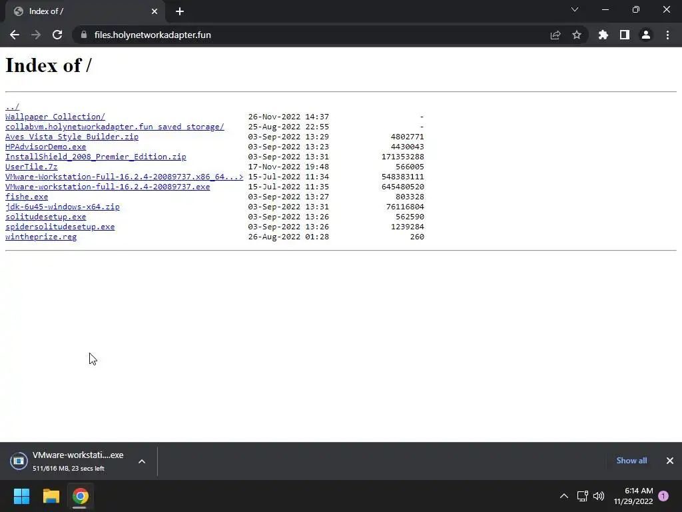The width and height of the screenshot is (682, 512).
Task: Select date 17-Nov-2022 19:48
Action: (288, 167)
